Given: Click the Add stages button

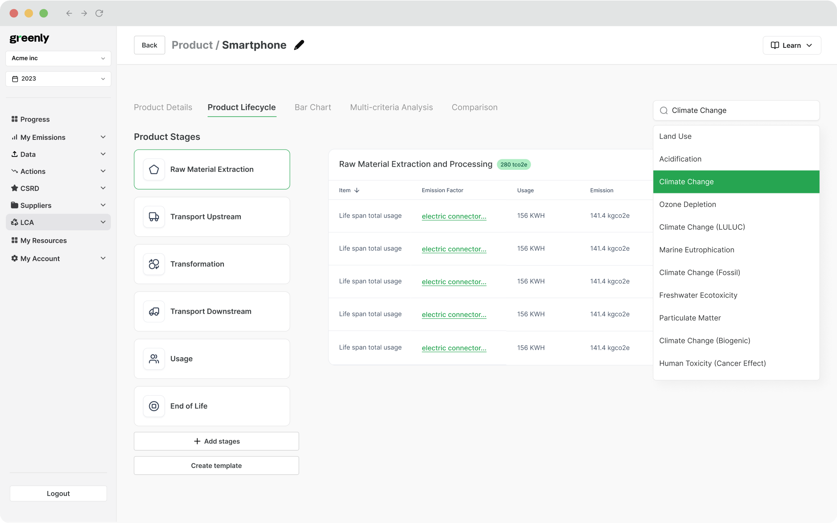Looking at the screenshot, I should [216, 441].
